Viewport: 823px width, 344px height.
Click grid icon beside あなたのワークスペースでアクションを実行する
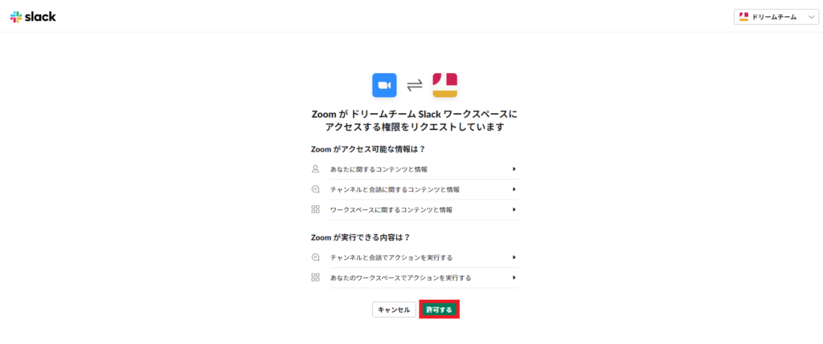coord(315,277)
